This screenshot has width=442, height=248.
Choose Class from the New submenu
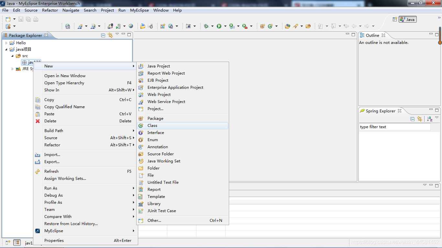coord(183,126)
